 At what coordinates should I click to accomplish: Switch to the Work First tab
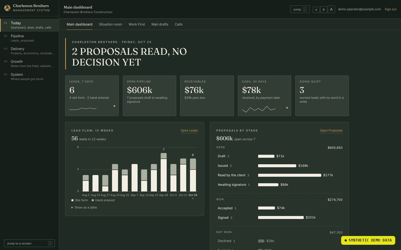137,24
